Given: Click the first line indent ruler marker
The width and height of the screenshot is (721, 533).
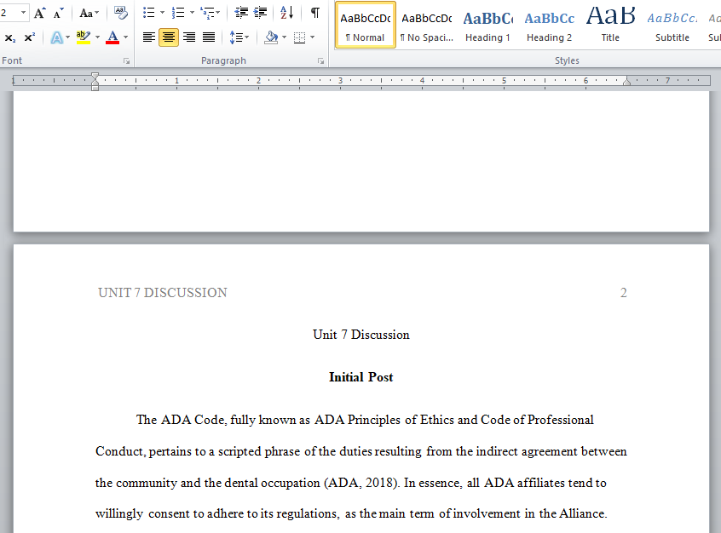Looking at the screenshot, I should [95, 76].
